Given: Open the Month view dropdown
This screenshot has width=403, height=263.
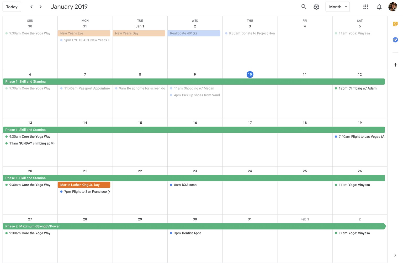Looking at the screenshot, I should pos(338,7).
